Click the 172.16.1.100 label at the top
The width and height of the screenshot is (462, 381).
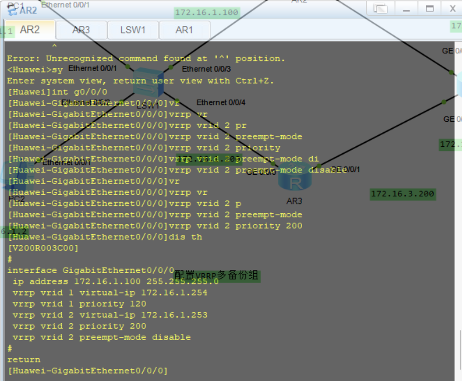click(x=206, y=13)
